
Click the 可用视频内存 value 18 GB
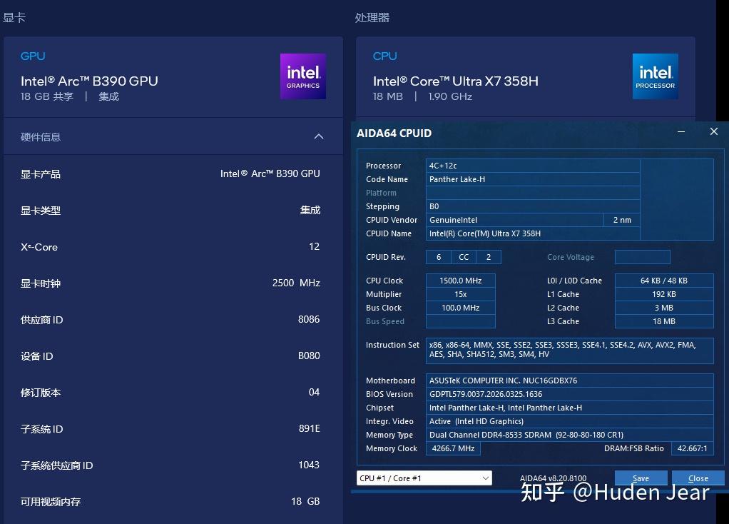click(305, 501)
